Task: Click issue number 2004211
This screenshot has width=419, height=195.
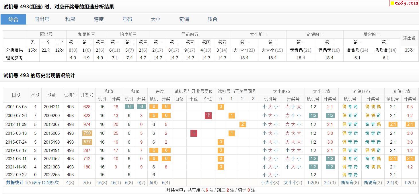Action: point(52,107)
